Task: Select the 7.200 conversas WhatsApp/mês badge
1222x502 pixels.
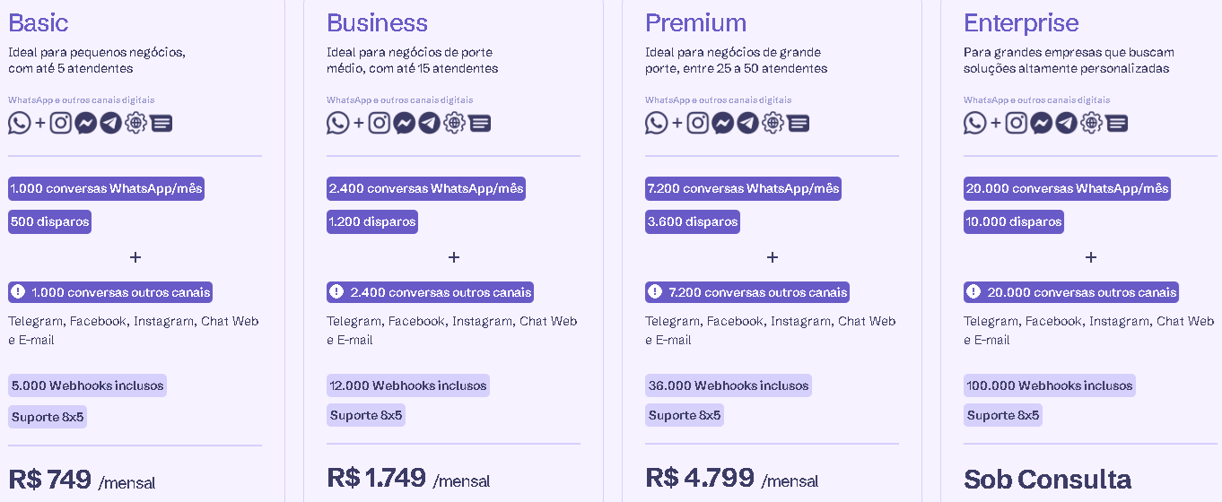Action: pos(743,188)
